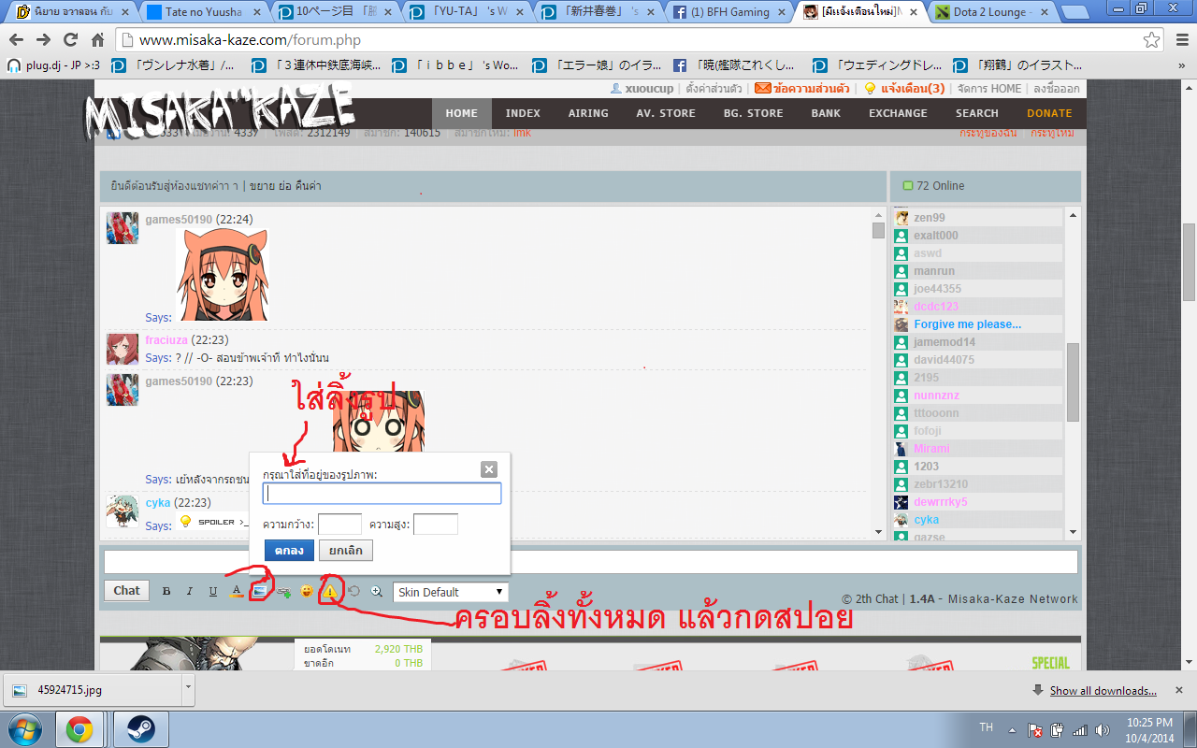Click the yellow warning spoiler icon
Viewport: 1197px width, 748px height.
click(x=330, y=591)
